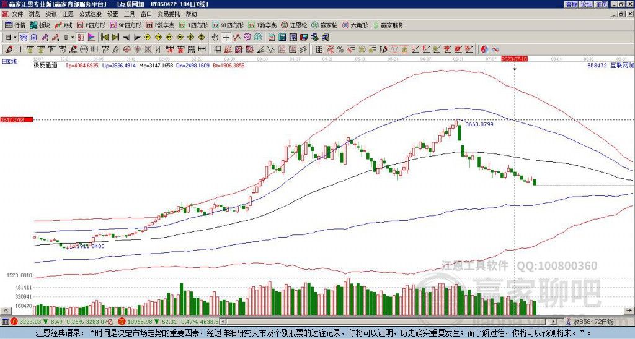Image resolution: width=635 pixels, height=339 pixels.
Task: Switch to K线 candlestick chart
Action: pos(64,25)
